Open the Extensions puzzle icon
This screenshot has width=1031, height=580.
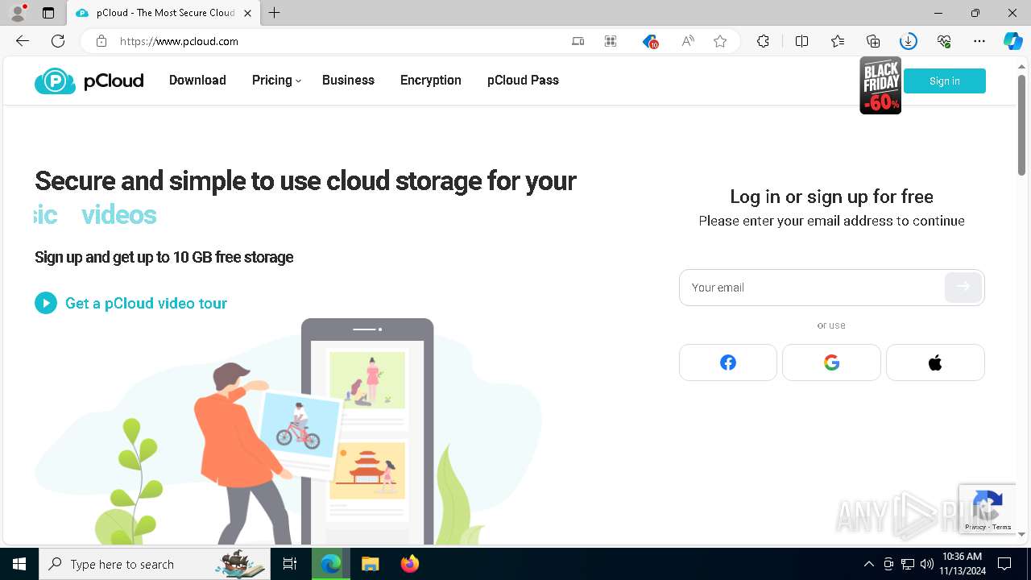[x=763, y=41]
